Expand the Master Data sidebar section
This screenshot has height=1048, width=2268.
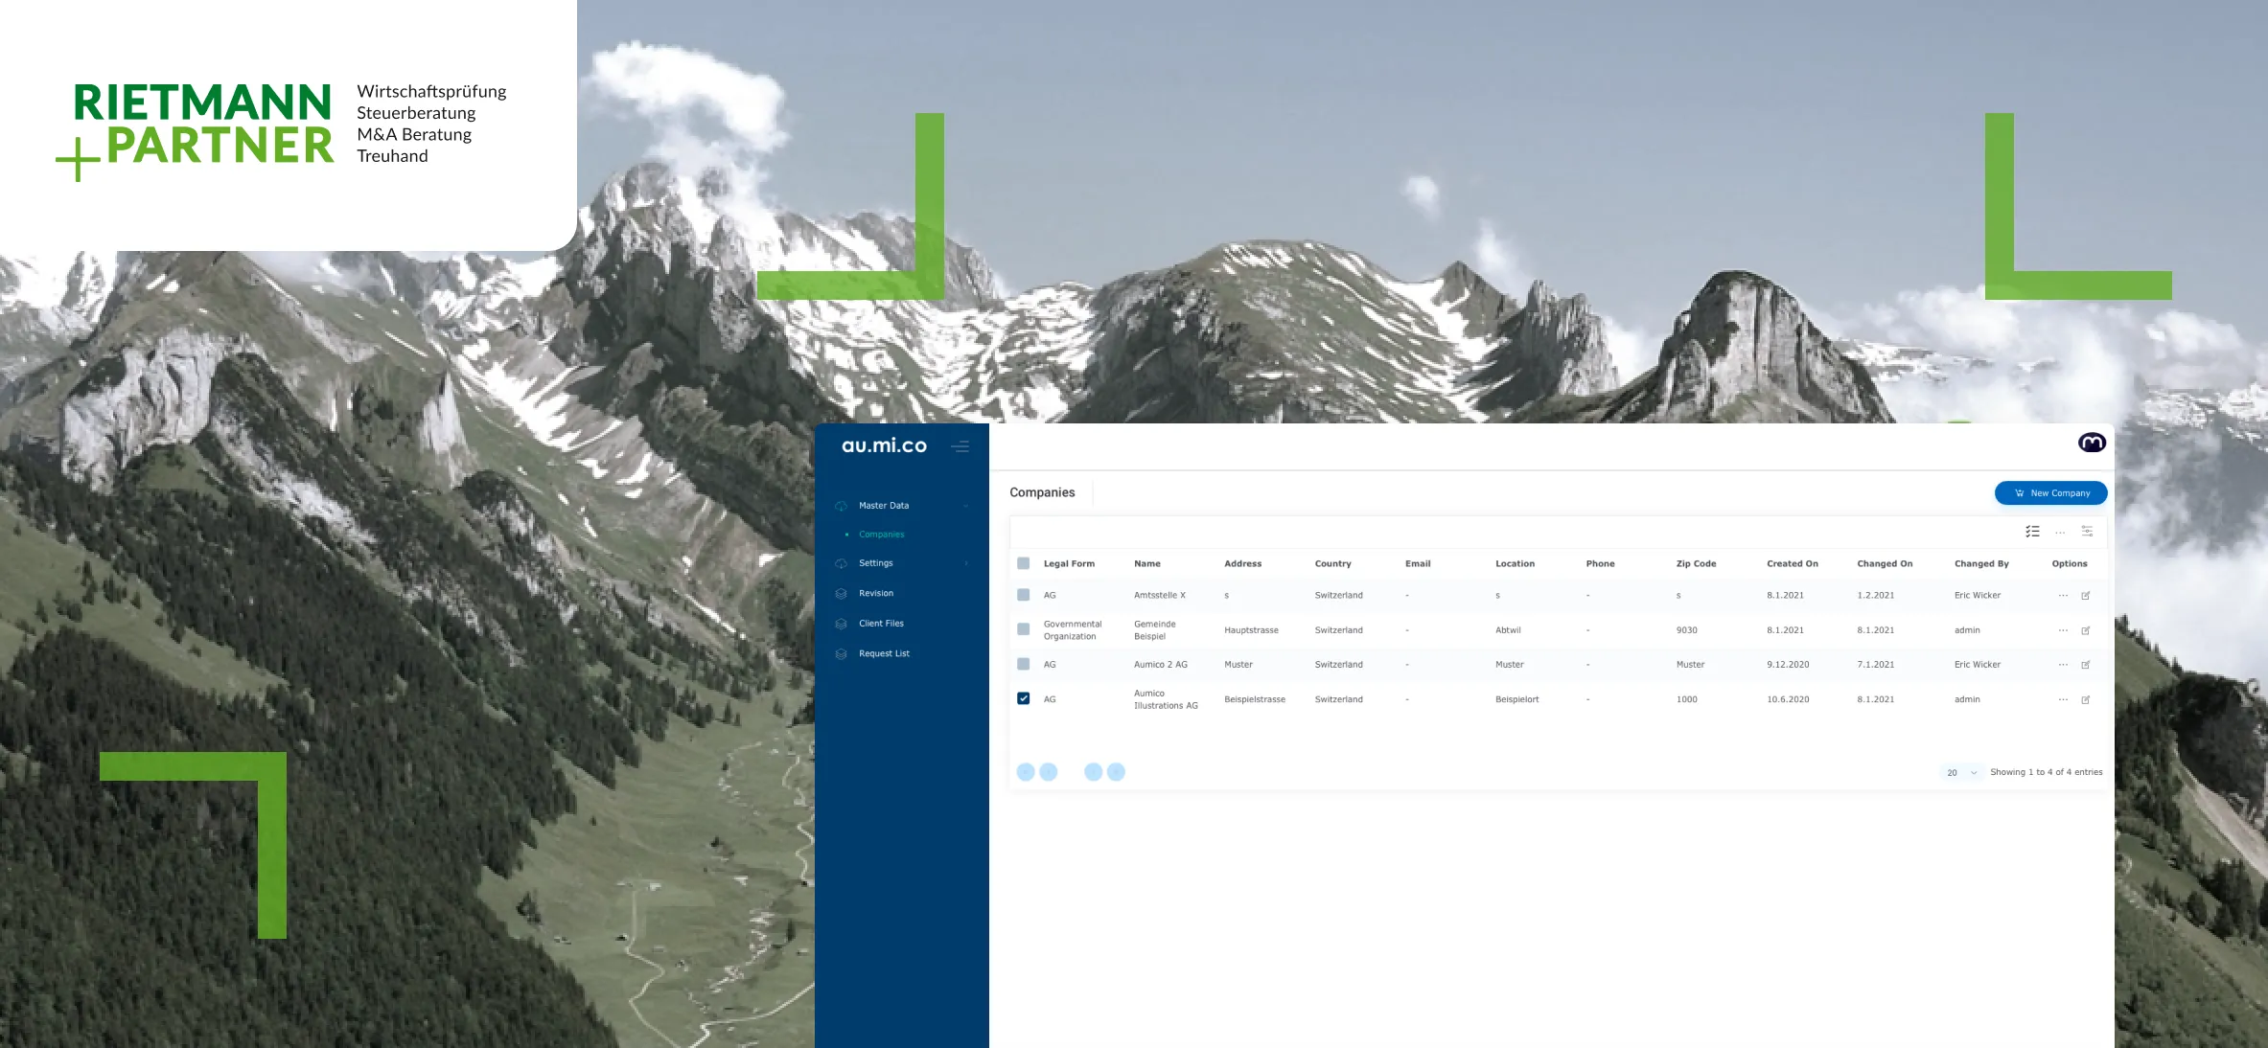(883, 505)
